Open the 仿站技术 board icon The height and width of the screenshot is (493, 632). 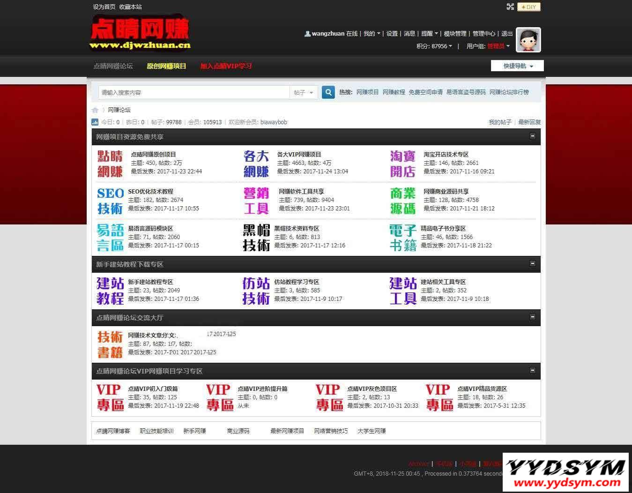[256, 291]
